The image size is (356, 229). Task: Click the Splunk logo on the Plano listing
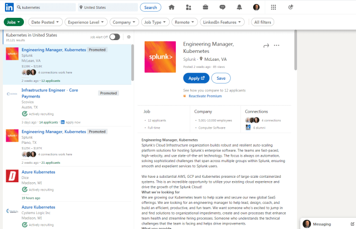[12, 135]
